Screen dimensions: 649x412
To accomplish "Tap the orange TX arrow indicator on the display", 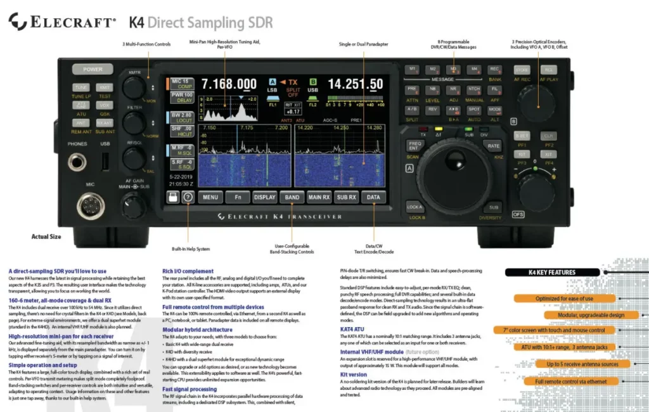I will tap(283, 82).
